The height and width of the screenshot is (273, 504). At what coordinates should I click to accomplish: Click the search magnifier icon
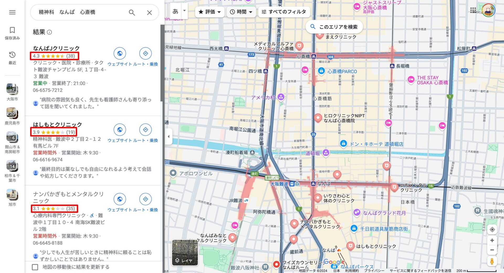[x=132, y=12]
